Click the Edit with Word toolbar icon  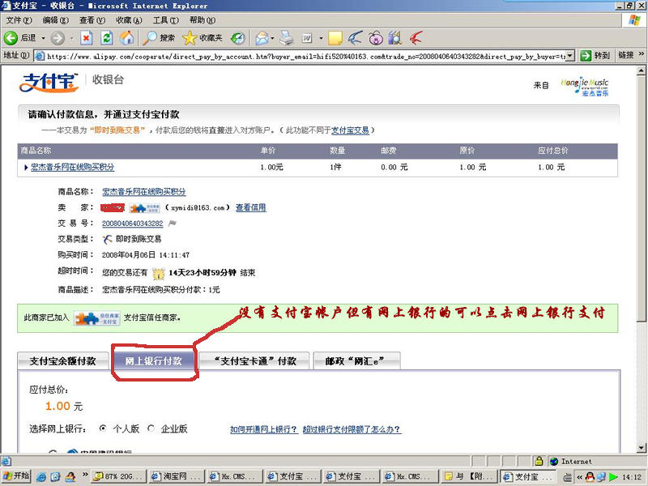pos(307,38)
